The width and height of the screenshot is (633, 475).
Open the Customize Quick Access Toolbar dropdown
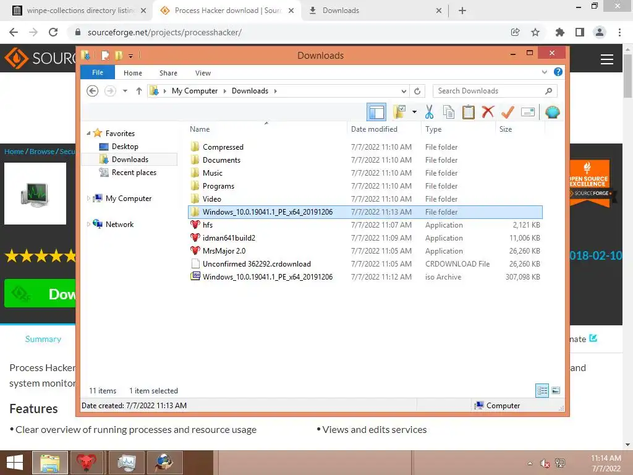click(131, 56)
